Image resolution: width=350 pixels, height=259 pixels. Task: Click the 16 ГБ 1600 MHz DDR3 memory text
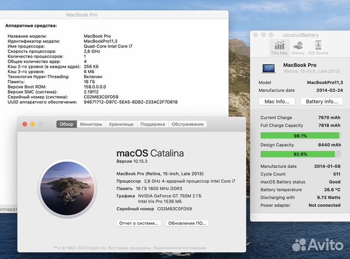(159, 189)
